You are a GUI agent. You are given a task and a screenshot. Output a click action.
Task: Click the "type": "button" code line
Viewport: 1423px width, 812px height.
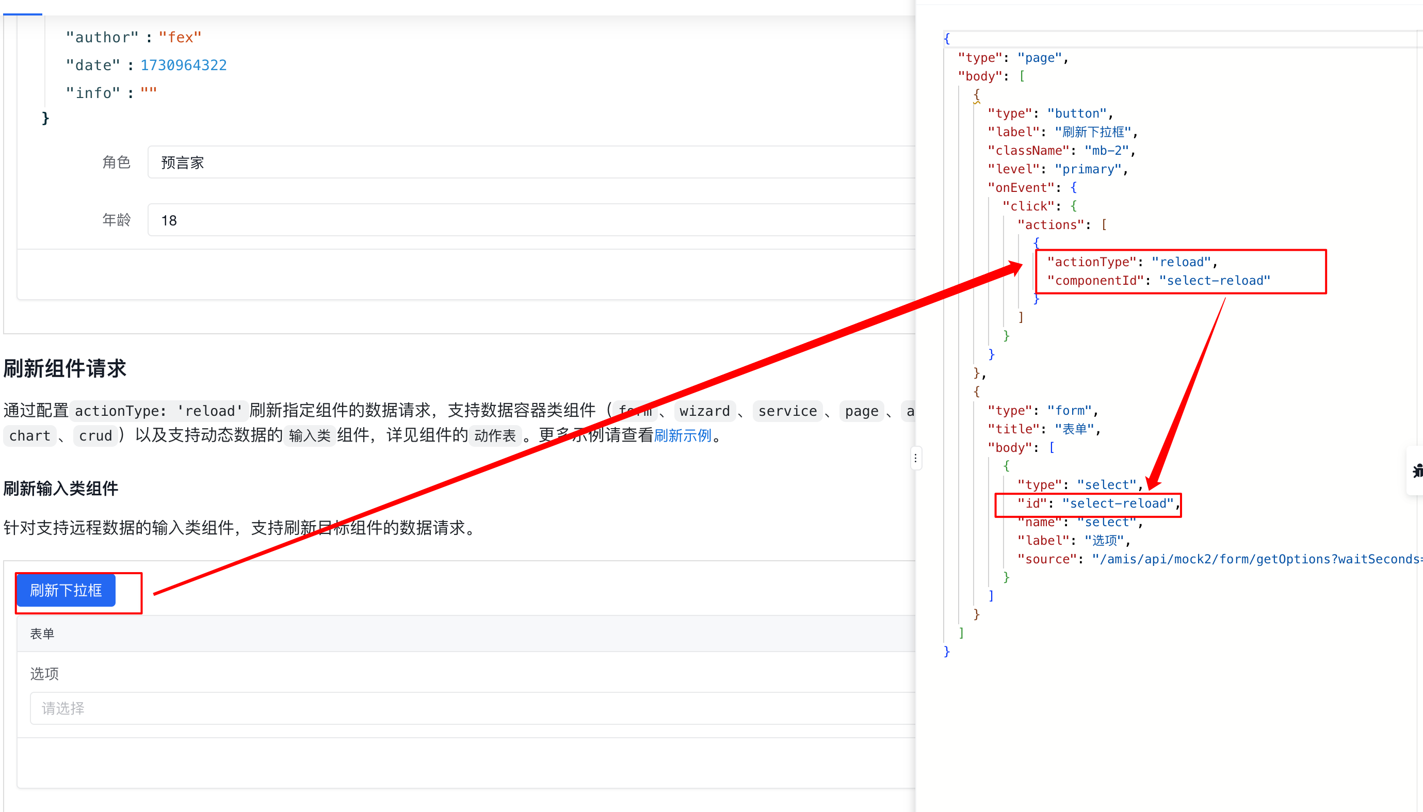[1050, 113]
